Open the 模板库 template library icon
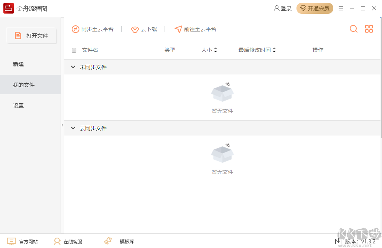382x248 pixels. pyautogui.click(x=108, y=241)
